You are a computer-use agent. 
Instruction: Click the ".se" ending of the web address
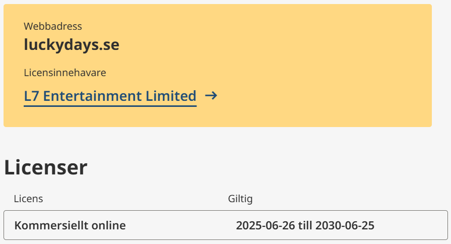click(x=109, y=45)
